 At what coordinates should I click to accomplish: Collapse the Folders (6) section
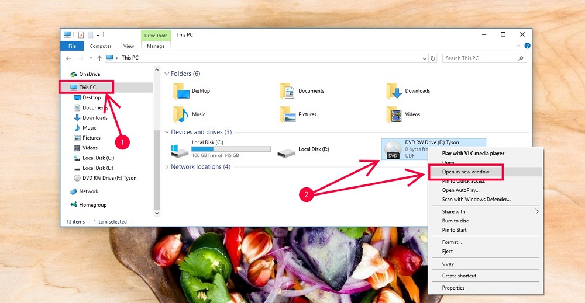(x=167, y=74)
